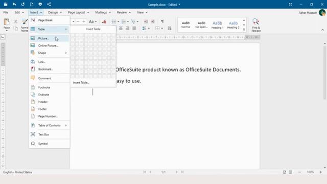Image resolution: width=327 pixels, height=184 pixels.
Task: Choose Page Break from Insert menu
Action: point(49,20)
